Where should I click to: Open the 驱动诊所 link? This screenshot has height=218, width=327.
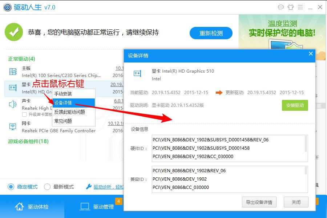point(109,187)
